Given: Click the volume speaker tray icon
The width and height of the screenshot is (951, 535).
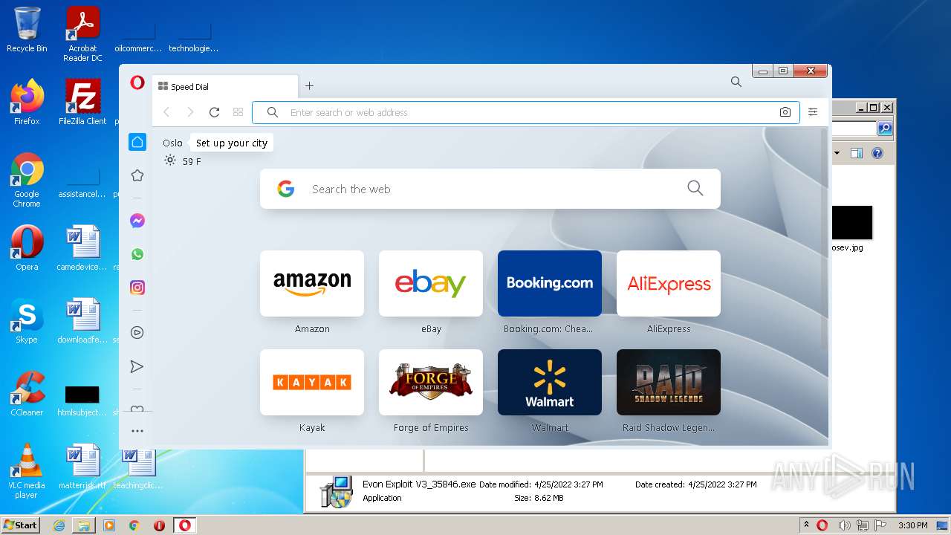Looking at the screenshot, I should click(844, 525).
